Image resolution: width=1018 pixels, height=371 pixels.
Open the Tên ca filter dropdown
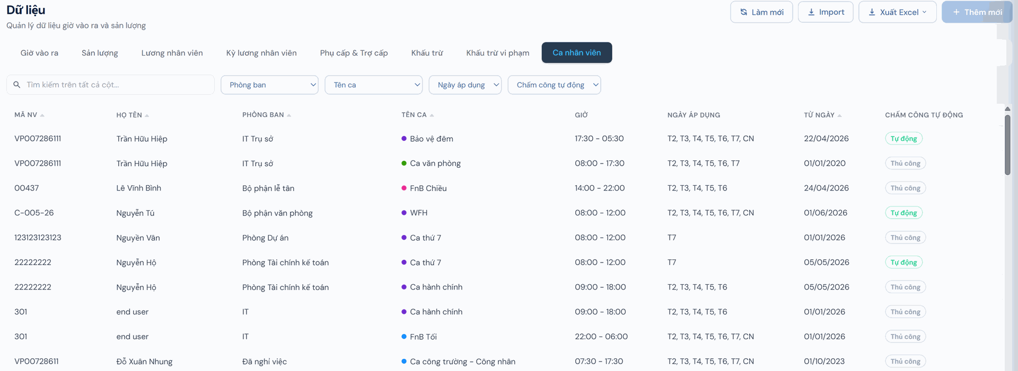tap(374, 85)
